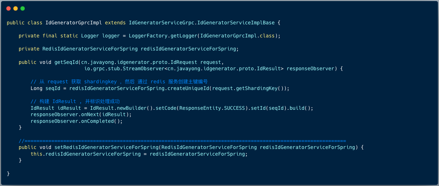The image size is (439, 186).
Task: Click the green maximize window dot
Action: click(23, 8)
